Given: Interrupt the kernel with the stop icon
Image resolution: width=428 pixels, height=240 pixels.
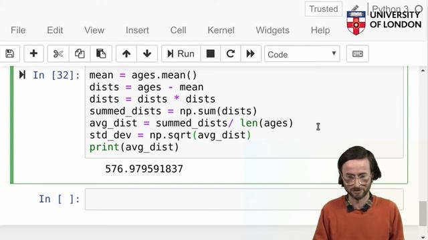Looking at the screenshot, I should pyautogui.click(x=210, y=53).
